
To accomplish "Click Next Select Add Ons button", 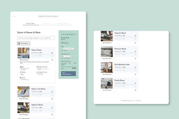I will coord(68,74).
